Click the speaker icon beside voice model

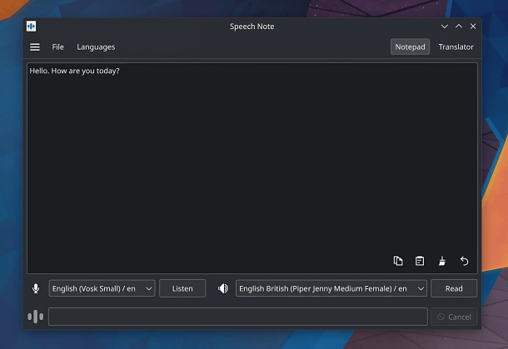coord(223,288)
